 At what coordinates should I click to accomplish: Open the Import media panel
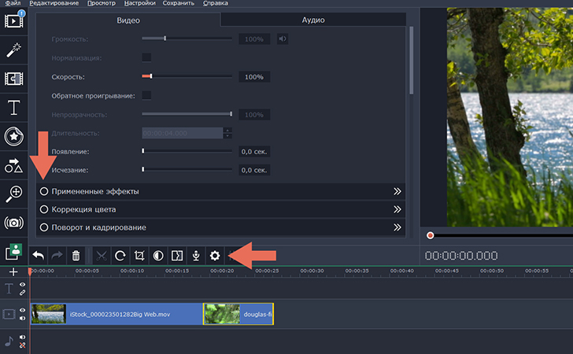[13, 19]
